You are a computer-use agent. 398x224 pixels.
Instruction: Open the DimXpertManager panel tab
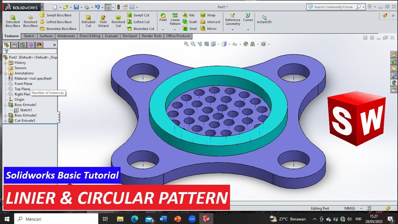(x=31, y=45)
